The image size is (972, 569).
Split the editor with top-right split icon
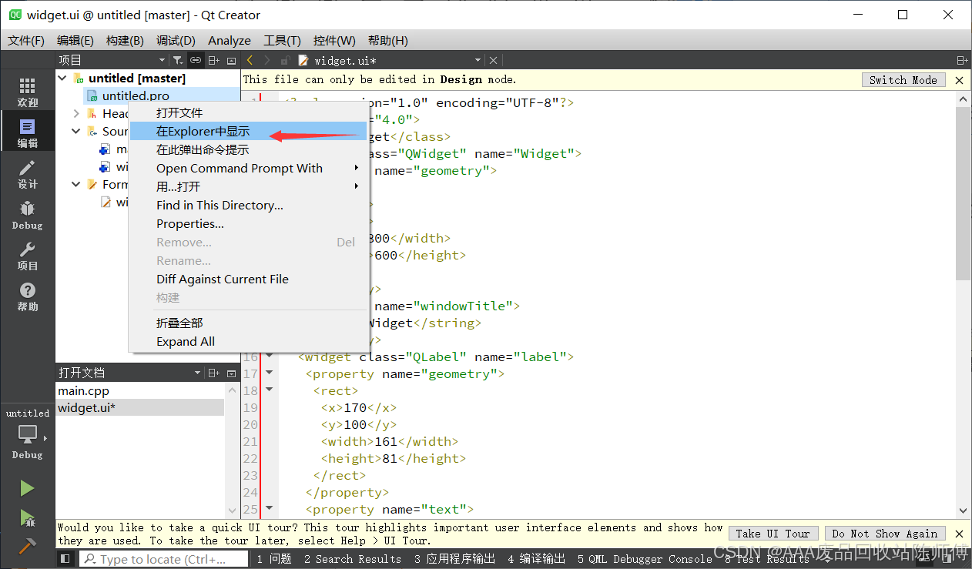coord(962,60)
